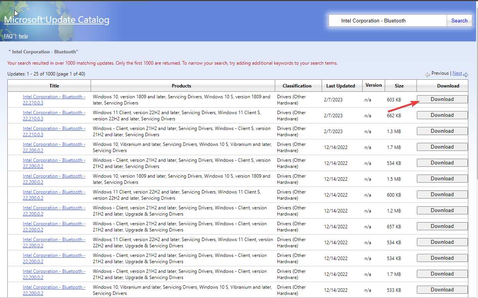Download the 1.2 MB driver
Screen dimensions: 478x298
[x=442, y=211]
